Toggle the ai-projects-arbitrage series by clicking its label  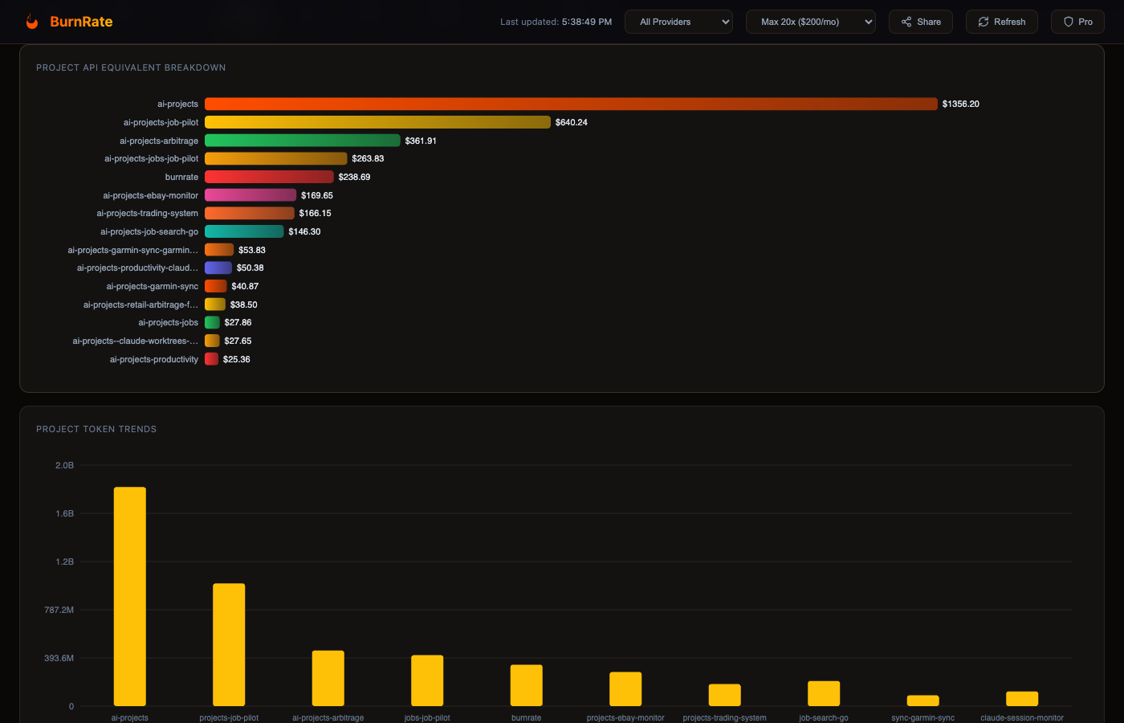tap(159, 140)
